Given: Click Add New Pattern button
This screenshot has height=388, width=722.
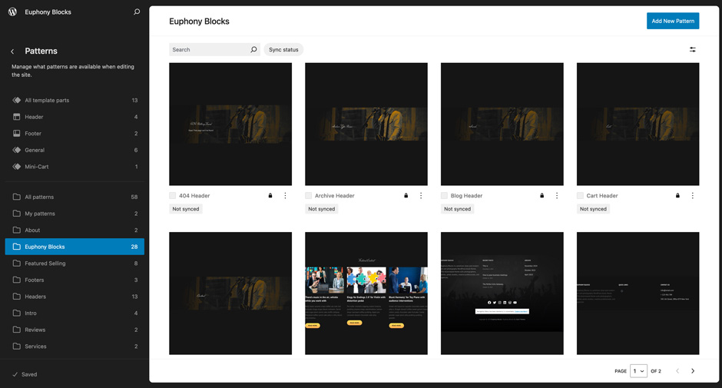Looking at the screenshot, I should click(x=672, y=21).
